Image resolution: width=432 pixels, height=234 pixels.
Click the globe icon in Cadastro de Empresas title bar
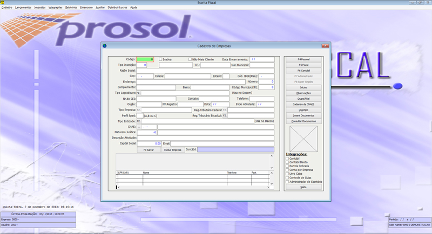point(104,46)
